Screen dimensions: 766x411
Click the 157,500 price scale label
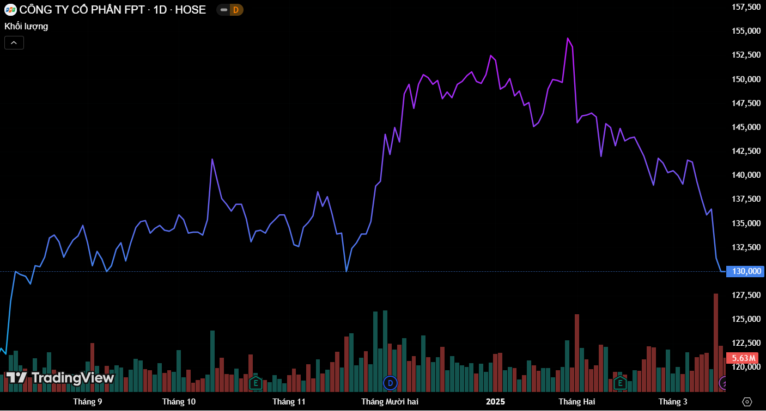point(746,7)
